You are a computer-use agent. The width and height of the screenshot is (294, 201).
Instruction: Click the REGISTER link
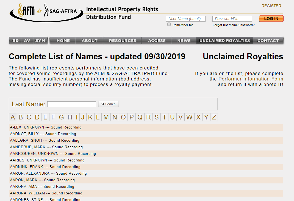[x=271, y=5]
